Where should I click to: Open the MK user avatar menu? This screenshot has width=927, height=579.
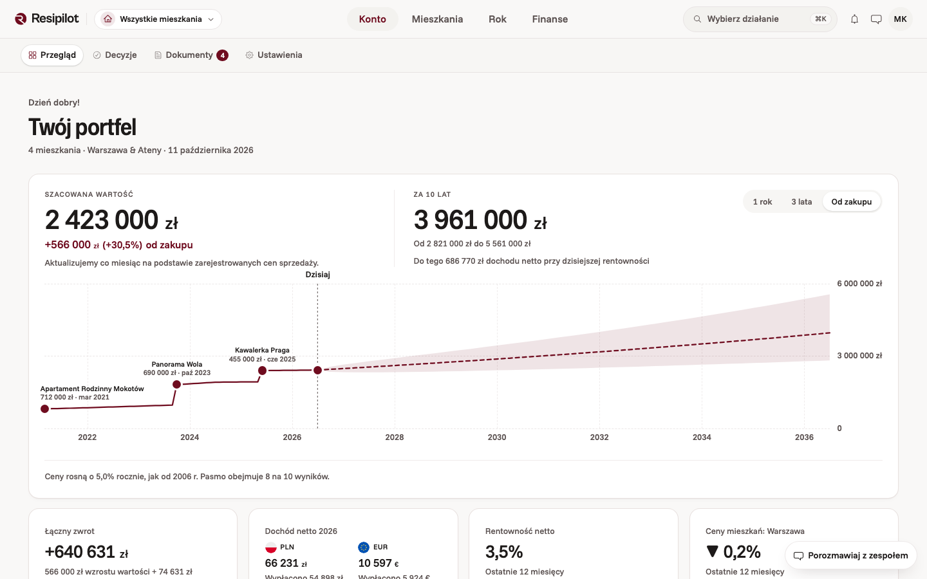coord(900,19)
